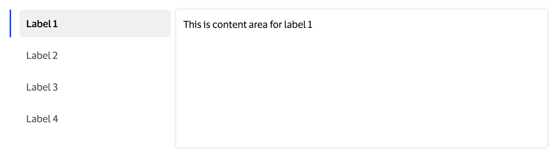This screenshot has height=157, width=556.
Task: Switch to the Label 2 tab
Action: (42, 55)
